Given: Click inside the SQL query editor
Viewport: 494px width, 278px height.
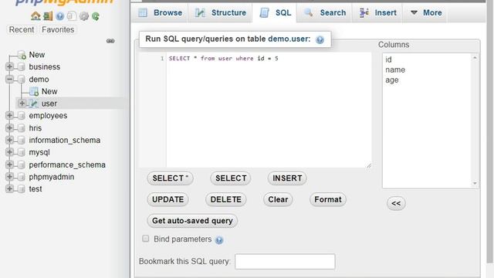Looking at the screenshot, I should (269, 110).
